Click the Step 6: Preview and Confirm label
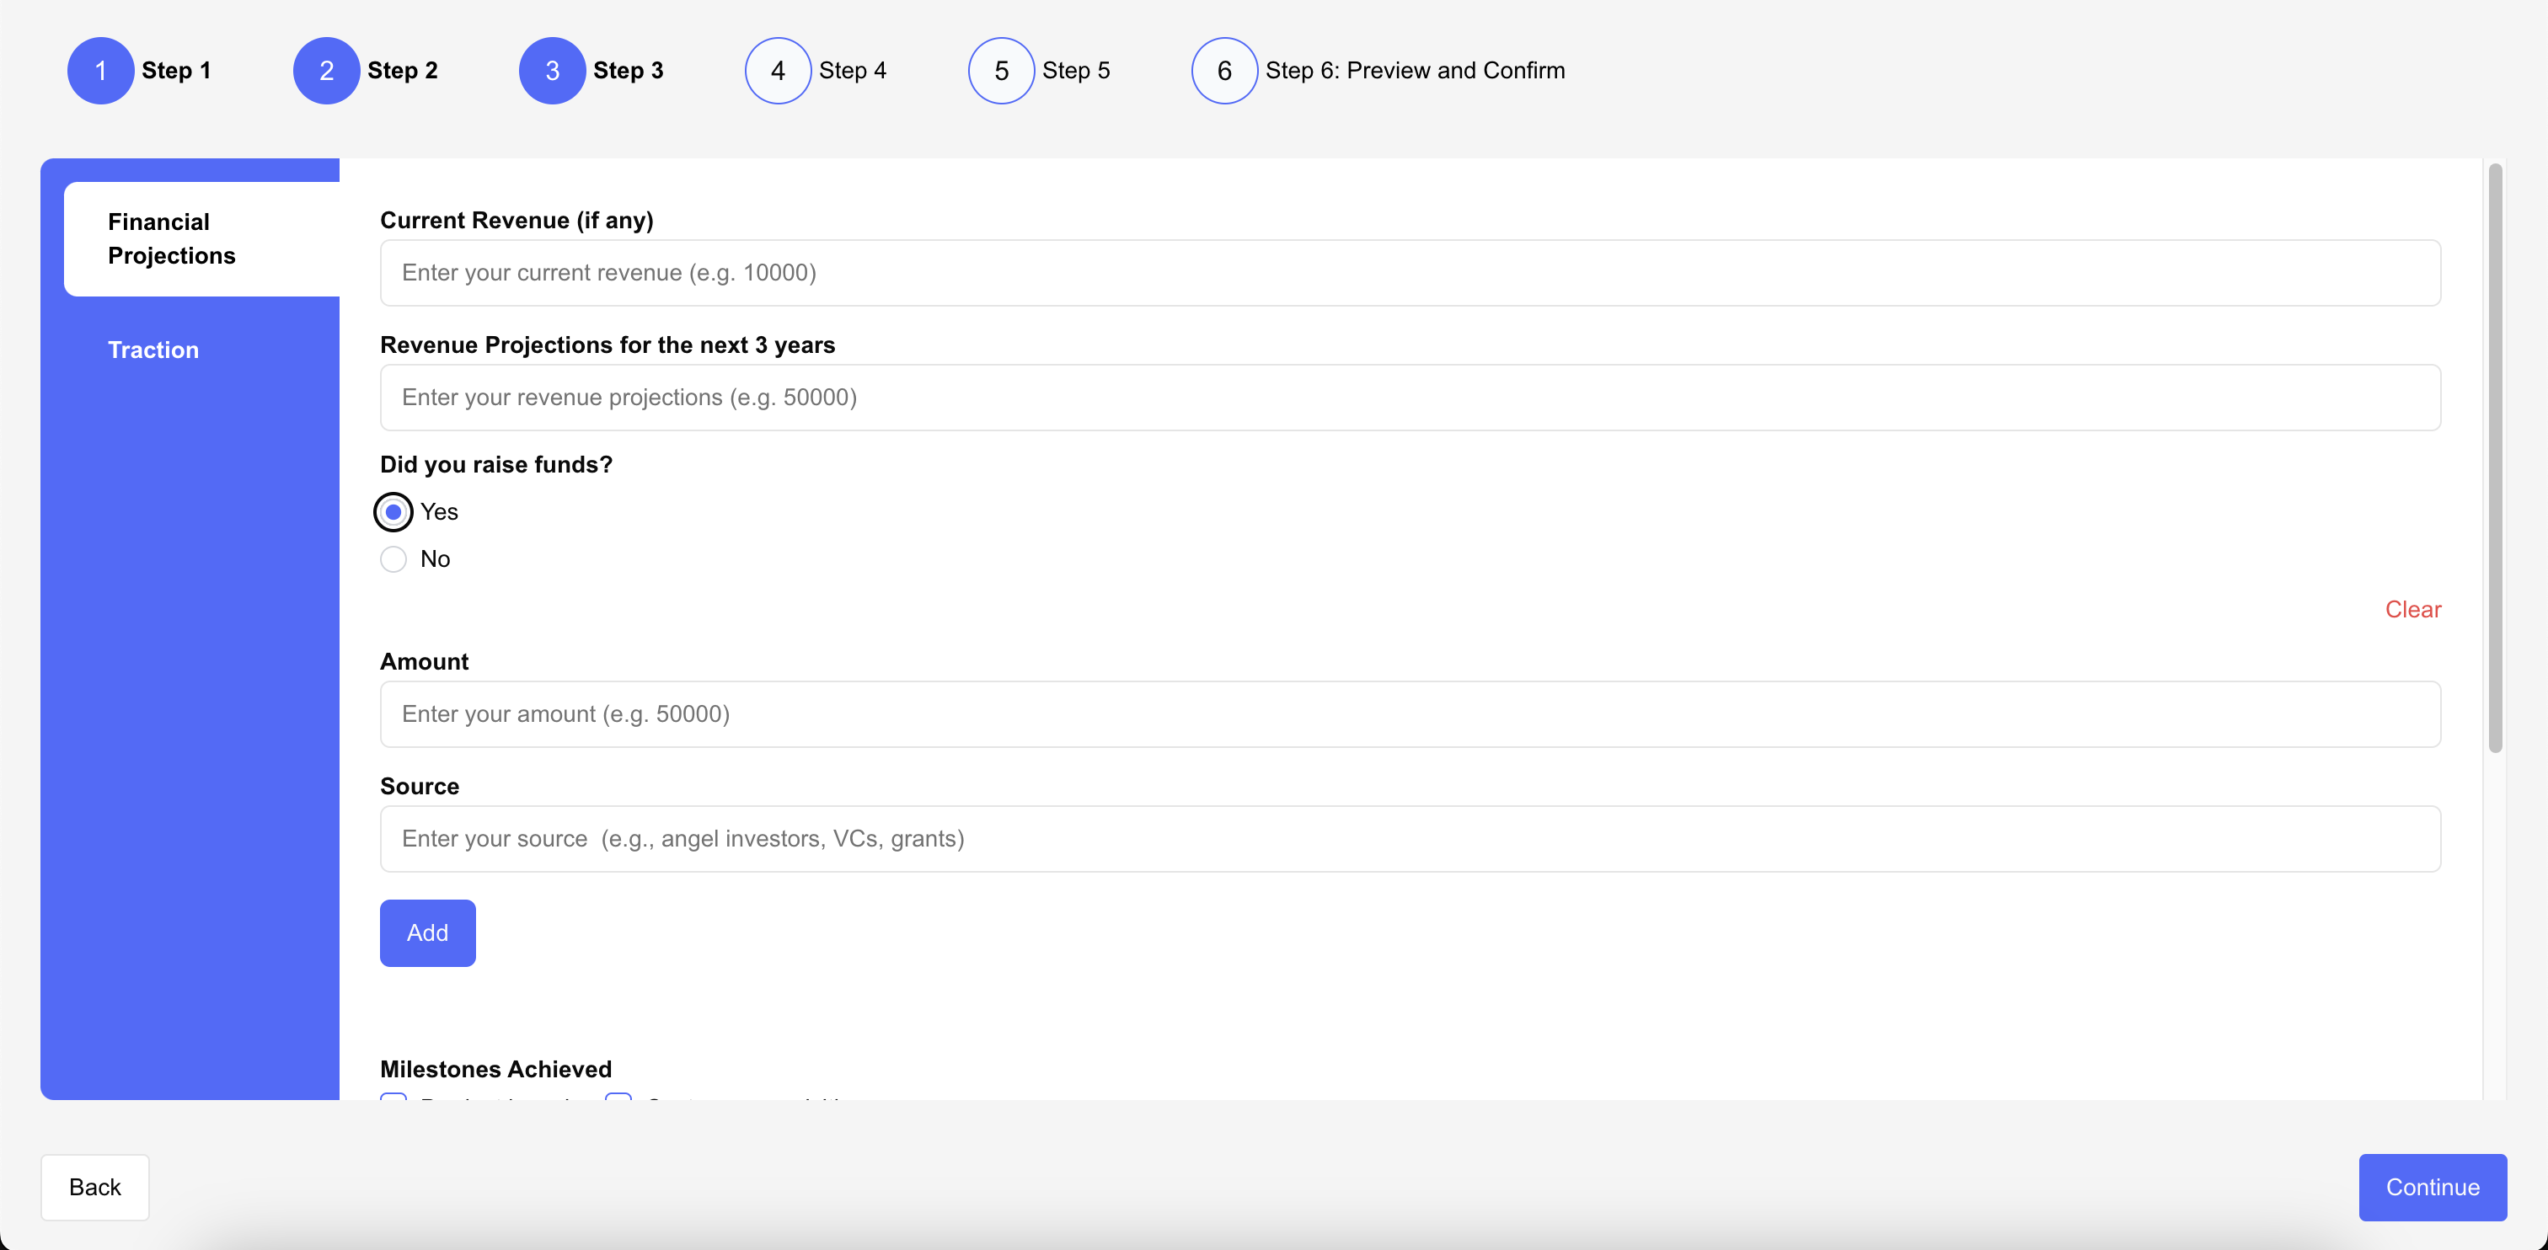Screen dimensions: 2548x1250 click(x=1415, y=70)
